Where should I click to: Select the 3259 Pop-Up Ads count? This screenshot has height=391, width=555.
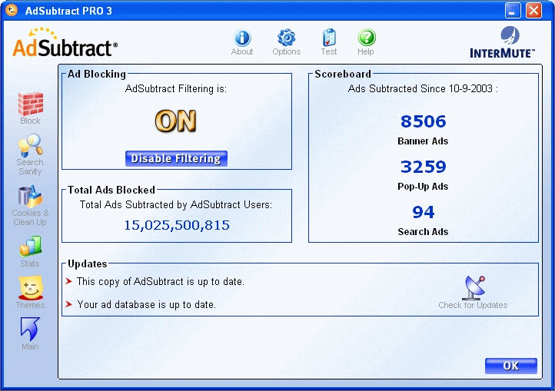coord(423,167)
